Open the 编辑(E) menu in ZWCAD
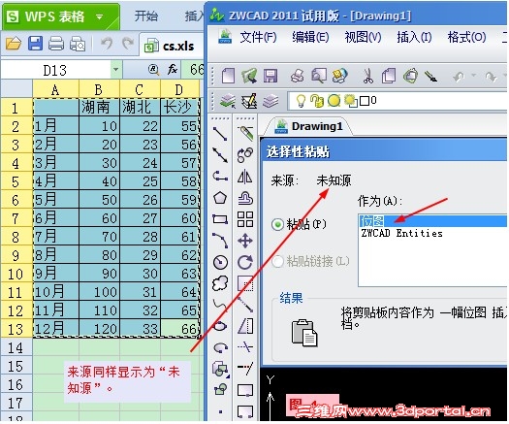 (310, 37)
